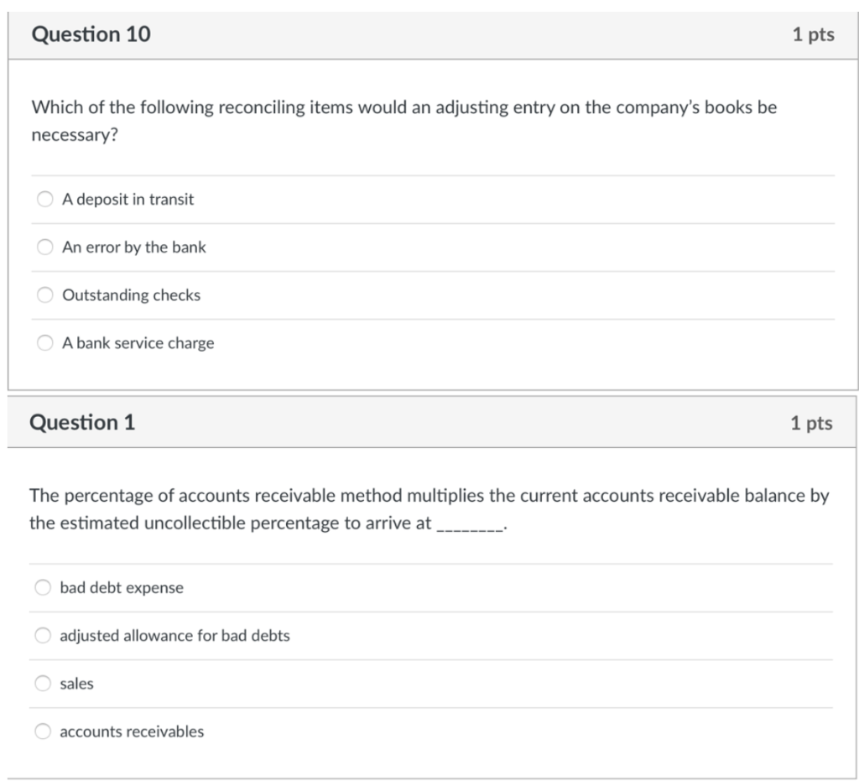Mark "Outstanding checks" radio button
This screenshot has width=859, height=781.
click(45, 294)
